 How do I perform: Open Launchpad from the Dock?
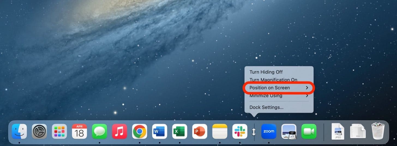point(59,132)
